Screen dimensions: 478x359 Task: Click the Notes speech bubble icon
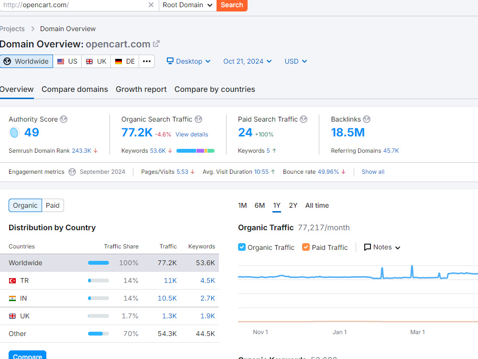point(368,247)
